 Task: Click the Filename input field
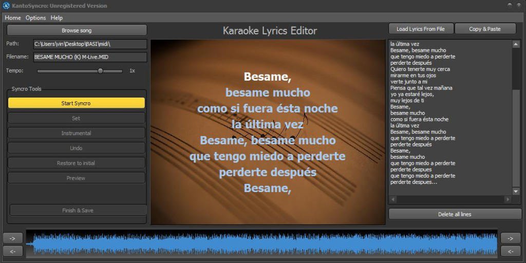point(90,57)
